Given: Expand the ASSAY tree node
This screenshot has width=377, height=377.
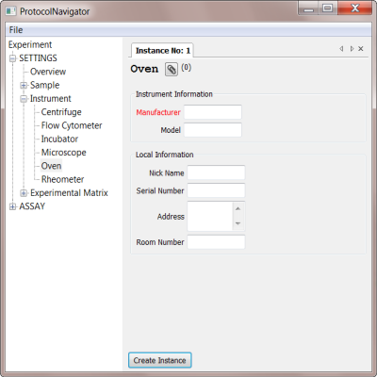Looking at the screenshot, I should 12,206.
